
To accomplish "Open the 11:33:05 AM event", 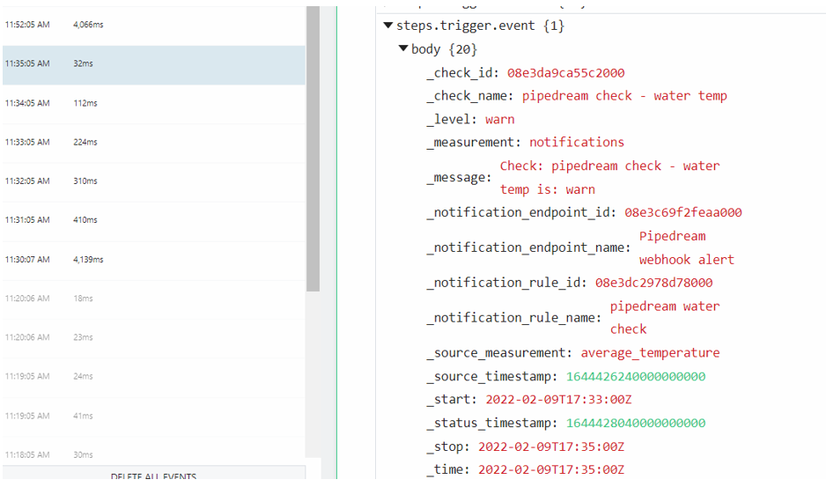I will 154,143.
